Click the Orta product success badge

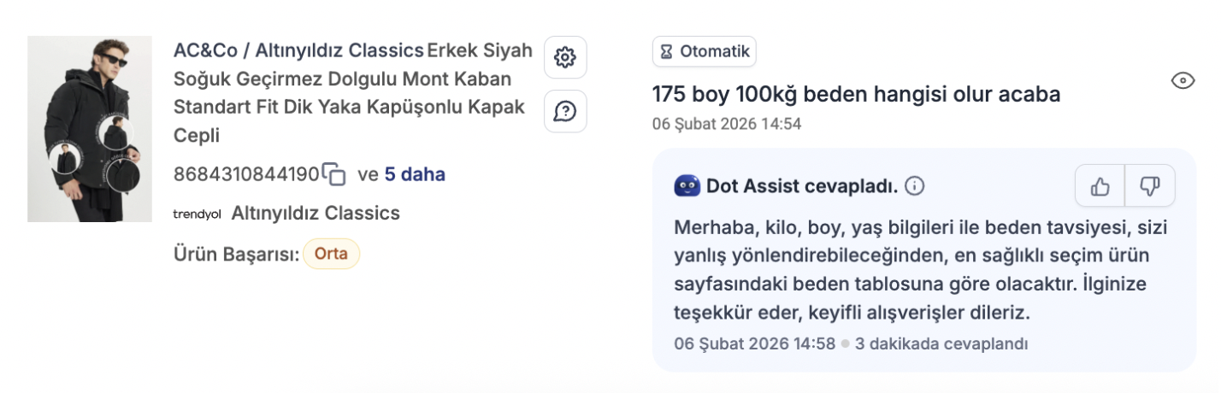[x=331, y=254]
